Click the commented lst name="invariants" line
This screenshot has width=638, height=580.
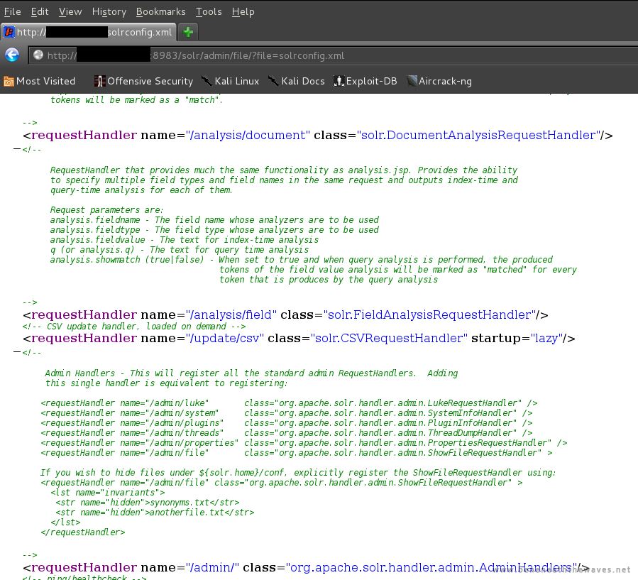pos(108,493)
